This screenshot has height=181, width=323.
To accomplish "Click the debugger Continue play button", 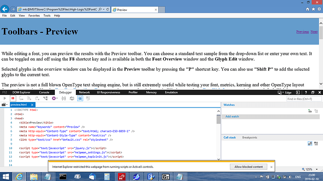I will point(5,98).
